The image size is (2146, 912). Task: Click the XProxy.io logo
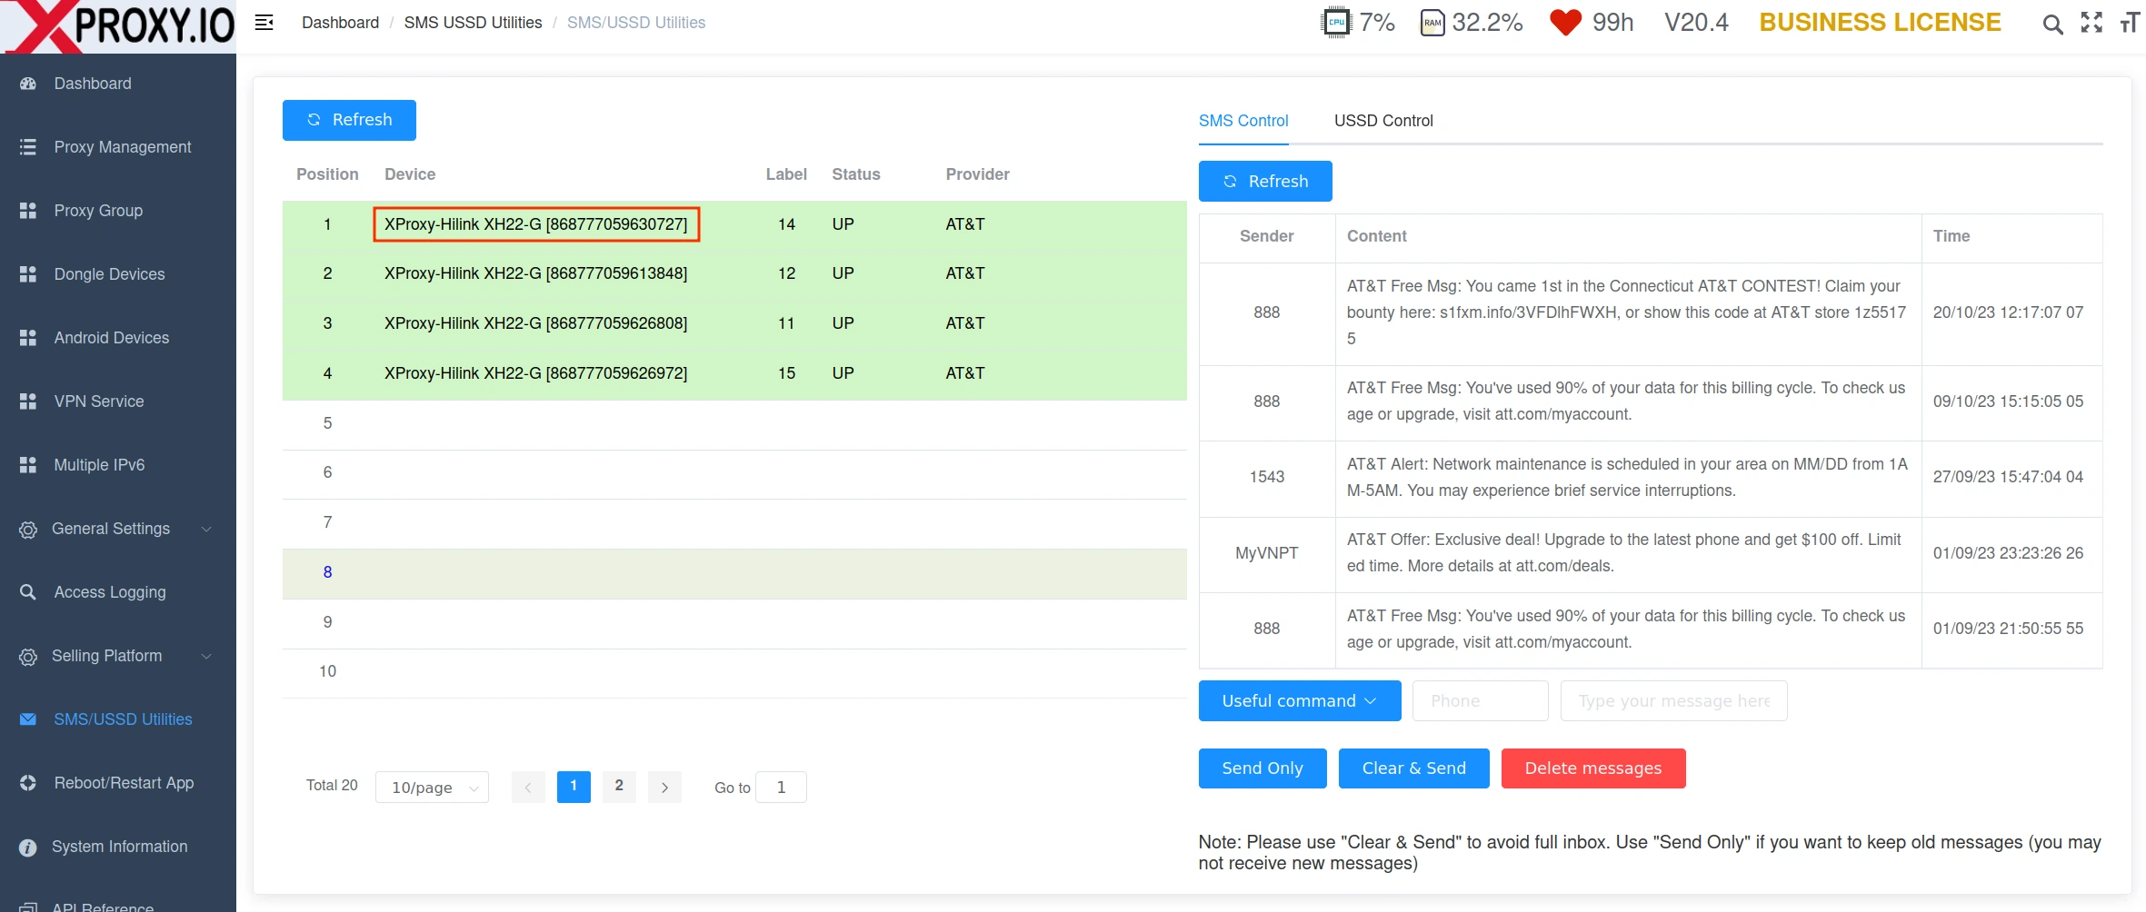coord(118,26)
